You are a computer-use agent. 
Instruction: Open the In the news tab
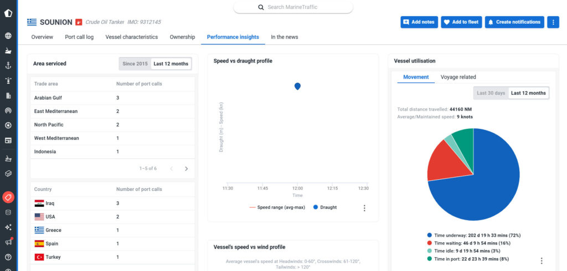coord(285,37)
